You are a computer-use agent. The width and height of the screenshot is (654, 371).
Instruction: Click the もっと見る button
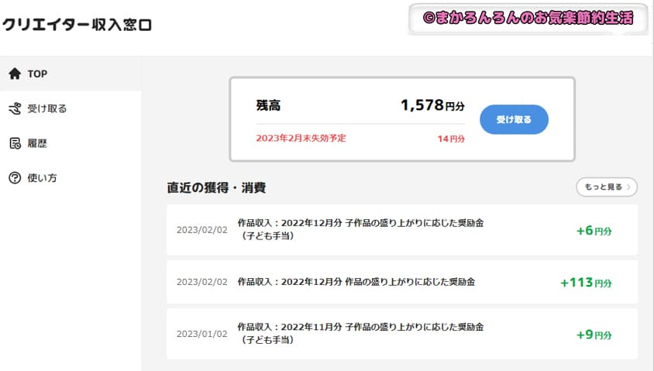pyautogui.click(x=607, y=187)
